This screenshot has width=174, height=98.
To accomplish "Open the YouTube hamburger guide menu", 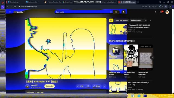I will tap(10, 12).
